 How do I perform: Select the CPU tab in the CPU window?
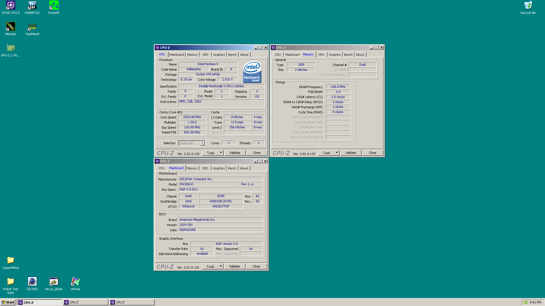[x=162, y=54]
